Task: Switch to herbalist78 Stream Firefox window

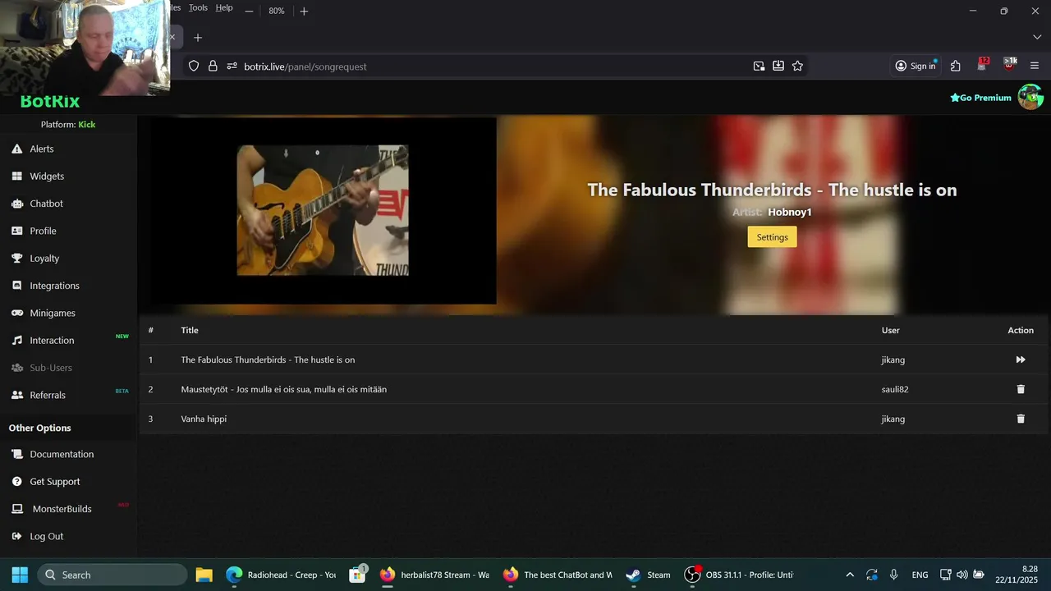Action: click(x=435, y=575)
